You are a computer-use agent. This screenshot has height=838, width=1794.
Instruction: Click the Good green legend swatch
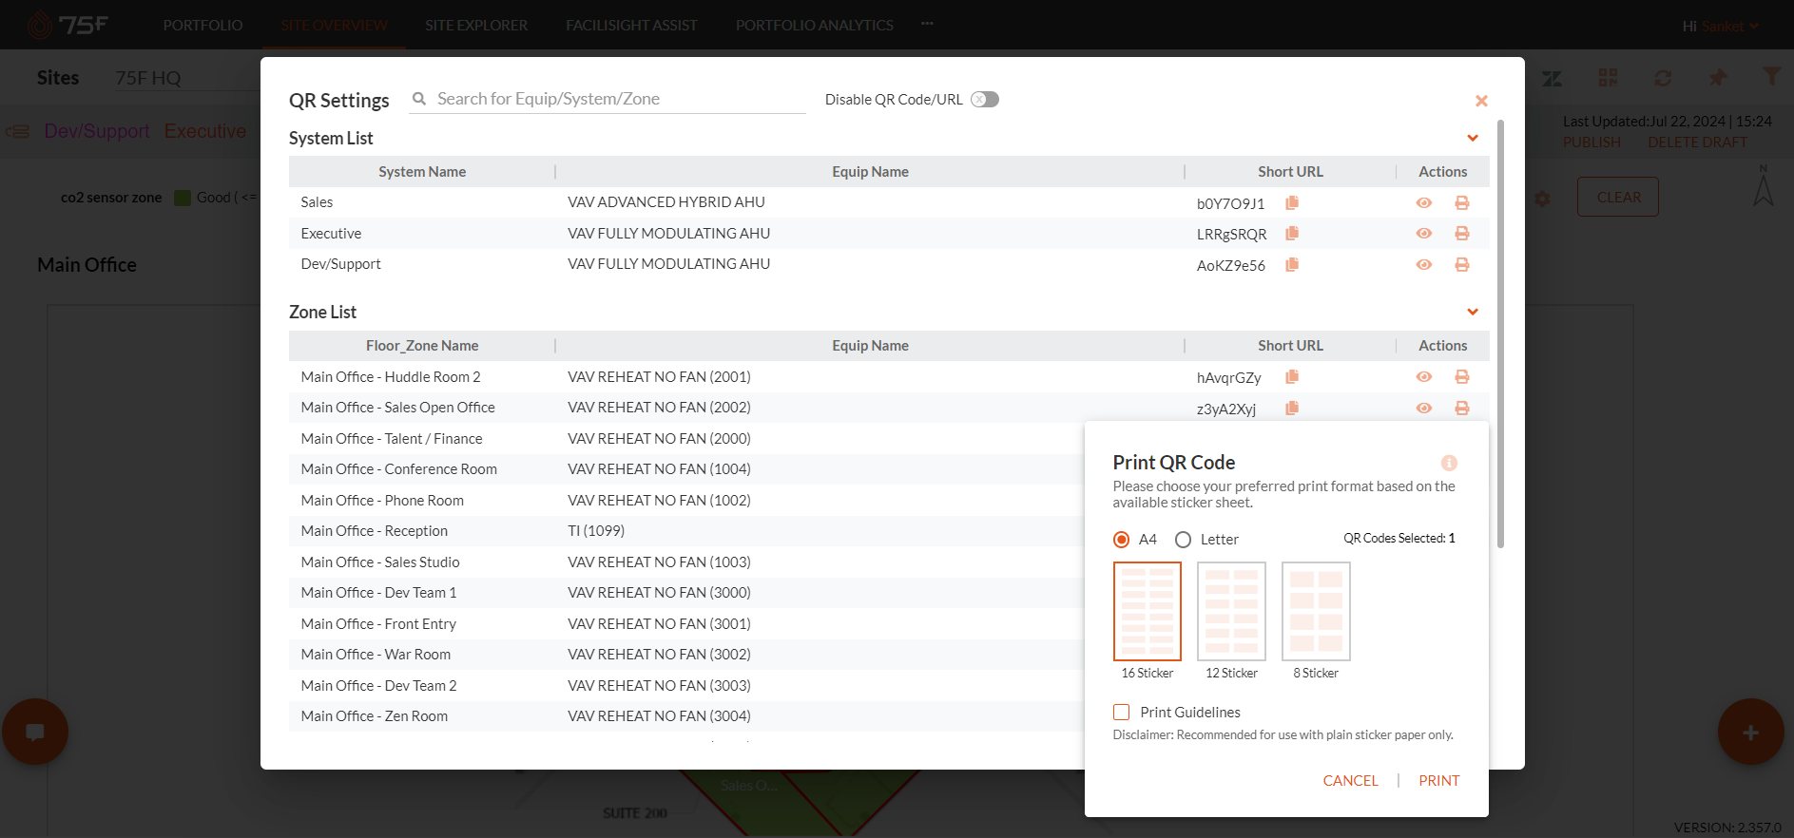pyautogui.click(x=183, y=198)
